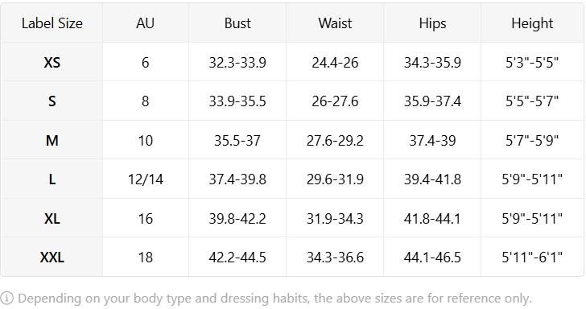
Task: Select the Waist column header
Action: point(335,23)
